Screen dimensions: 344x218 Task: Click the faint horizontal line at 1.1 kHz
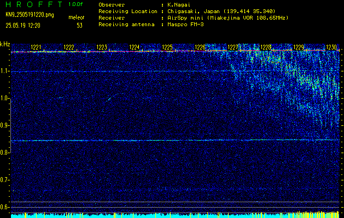[x=175, y=71]
